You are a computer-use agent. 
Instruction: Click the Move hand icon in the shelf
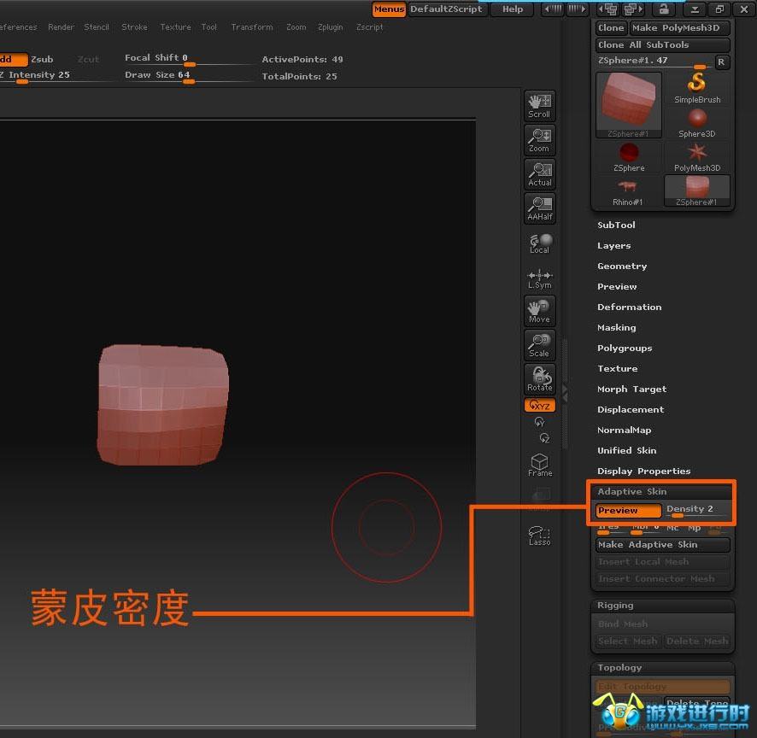tap(539, 311)
